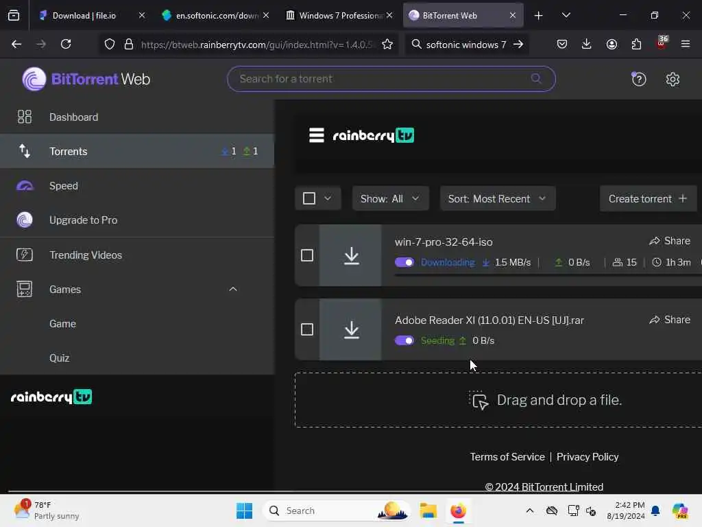Open the Privacy Policy link
Viewport: 702px width, 527px height.
coord(588,457)
